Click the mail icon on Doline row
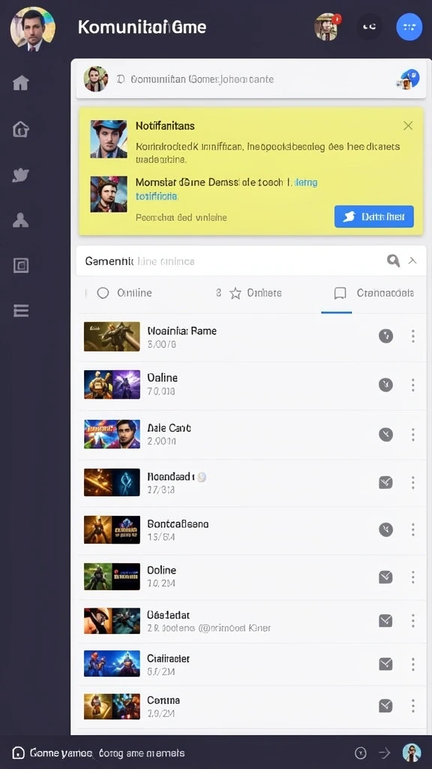Screen dimensions: 432x769 tap(386, 578)
